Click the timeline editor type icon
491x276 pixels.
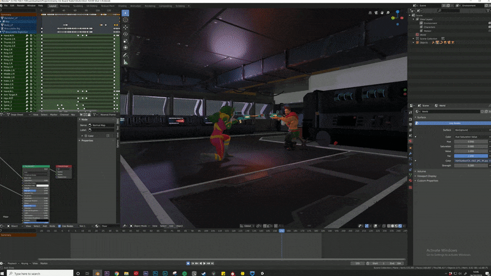(x=2, y=264)
